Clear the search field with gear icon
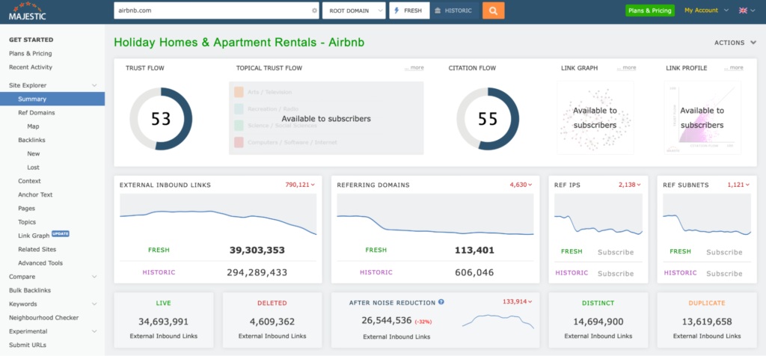This screenshot has width=766, height=356. 315,10
